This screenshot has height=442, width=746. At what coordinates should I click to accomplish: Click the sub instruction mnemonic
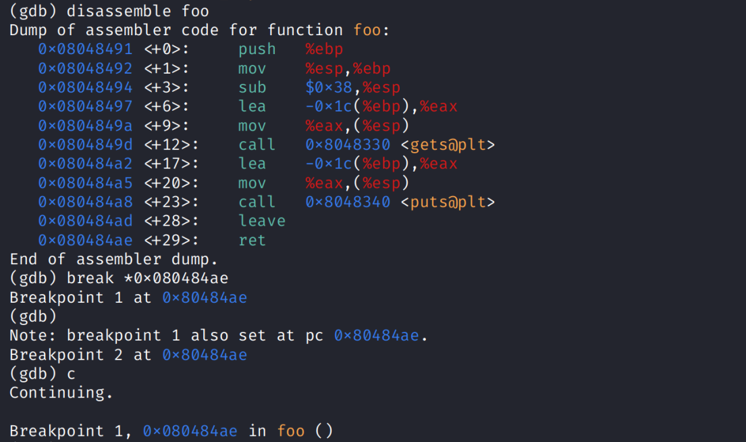[252, 88]
